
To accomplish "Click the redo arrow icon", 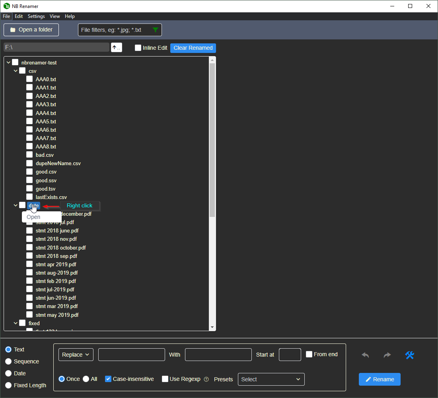I will [387, 355].
